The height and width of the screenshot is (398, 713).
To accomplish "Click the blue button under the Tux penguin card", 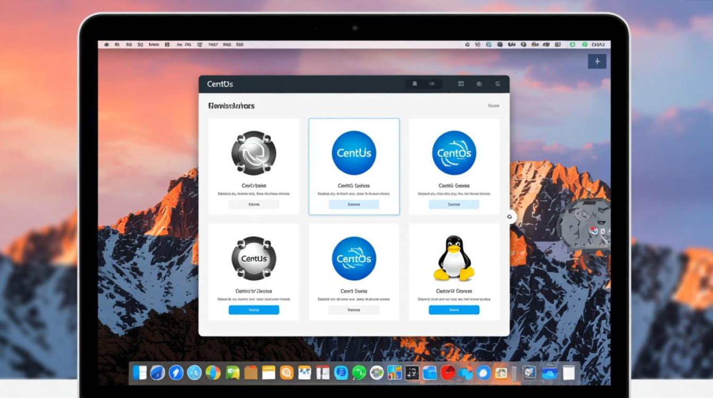I will pyautogui.click(x=454, y=310).
